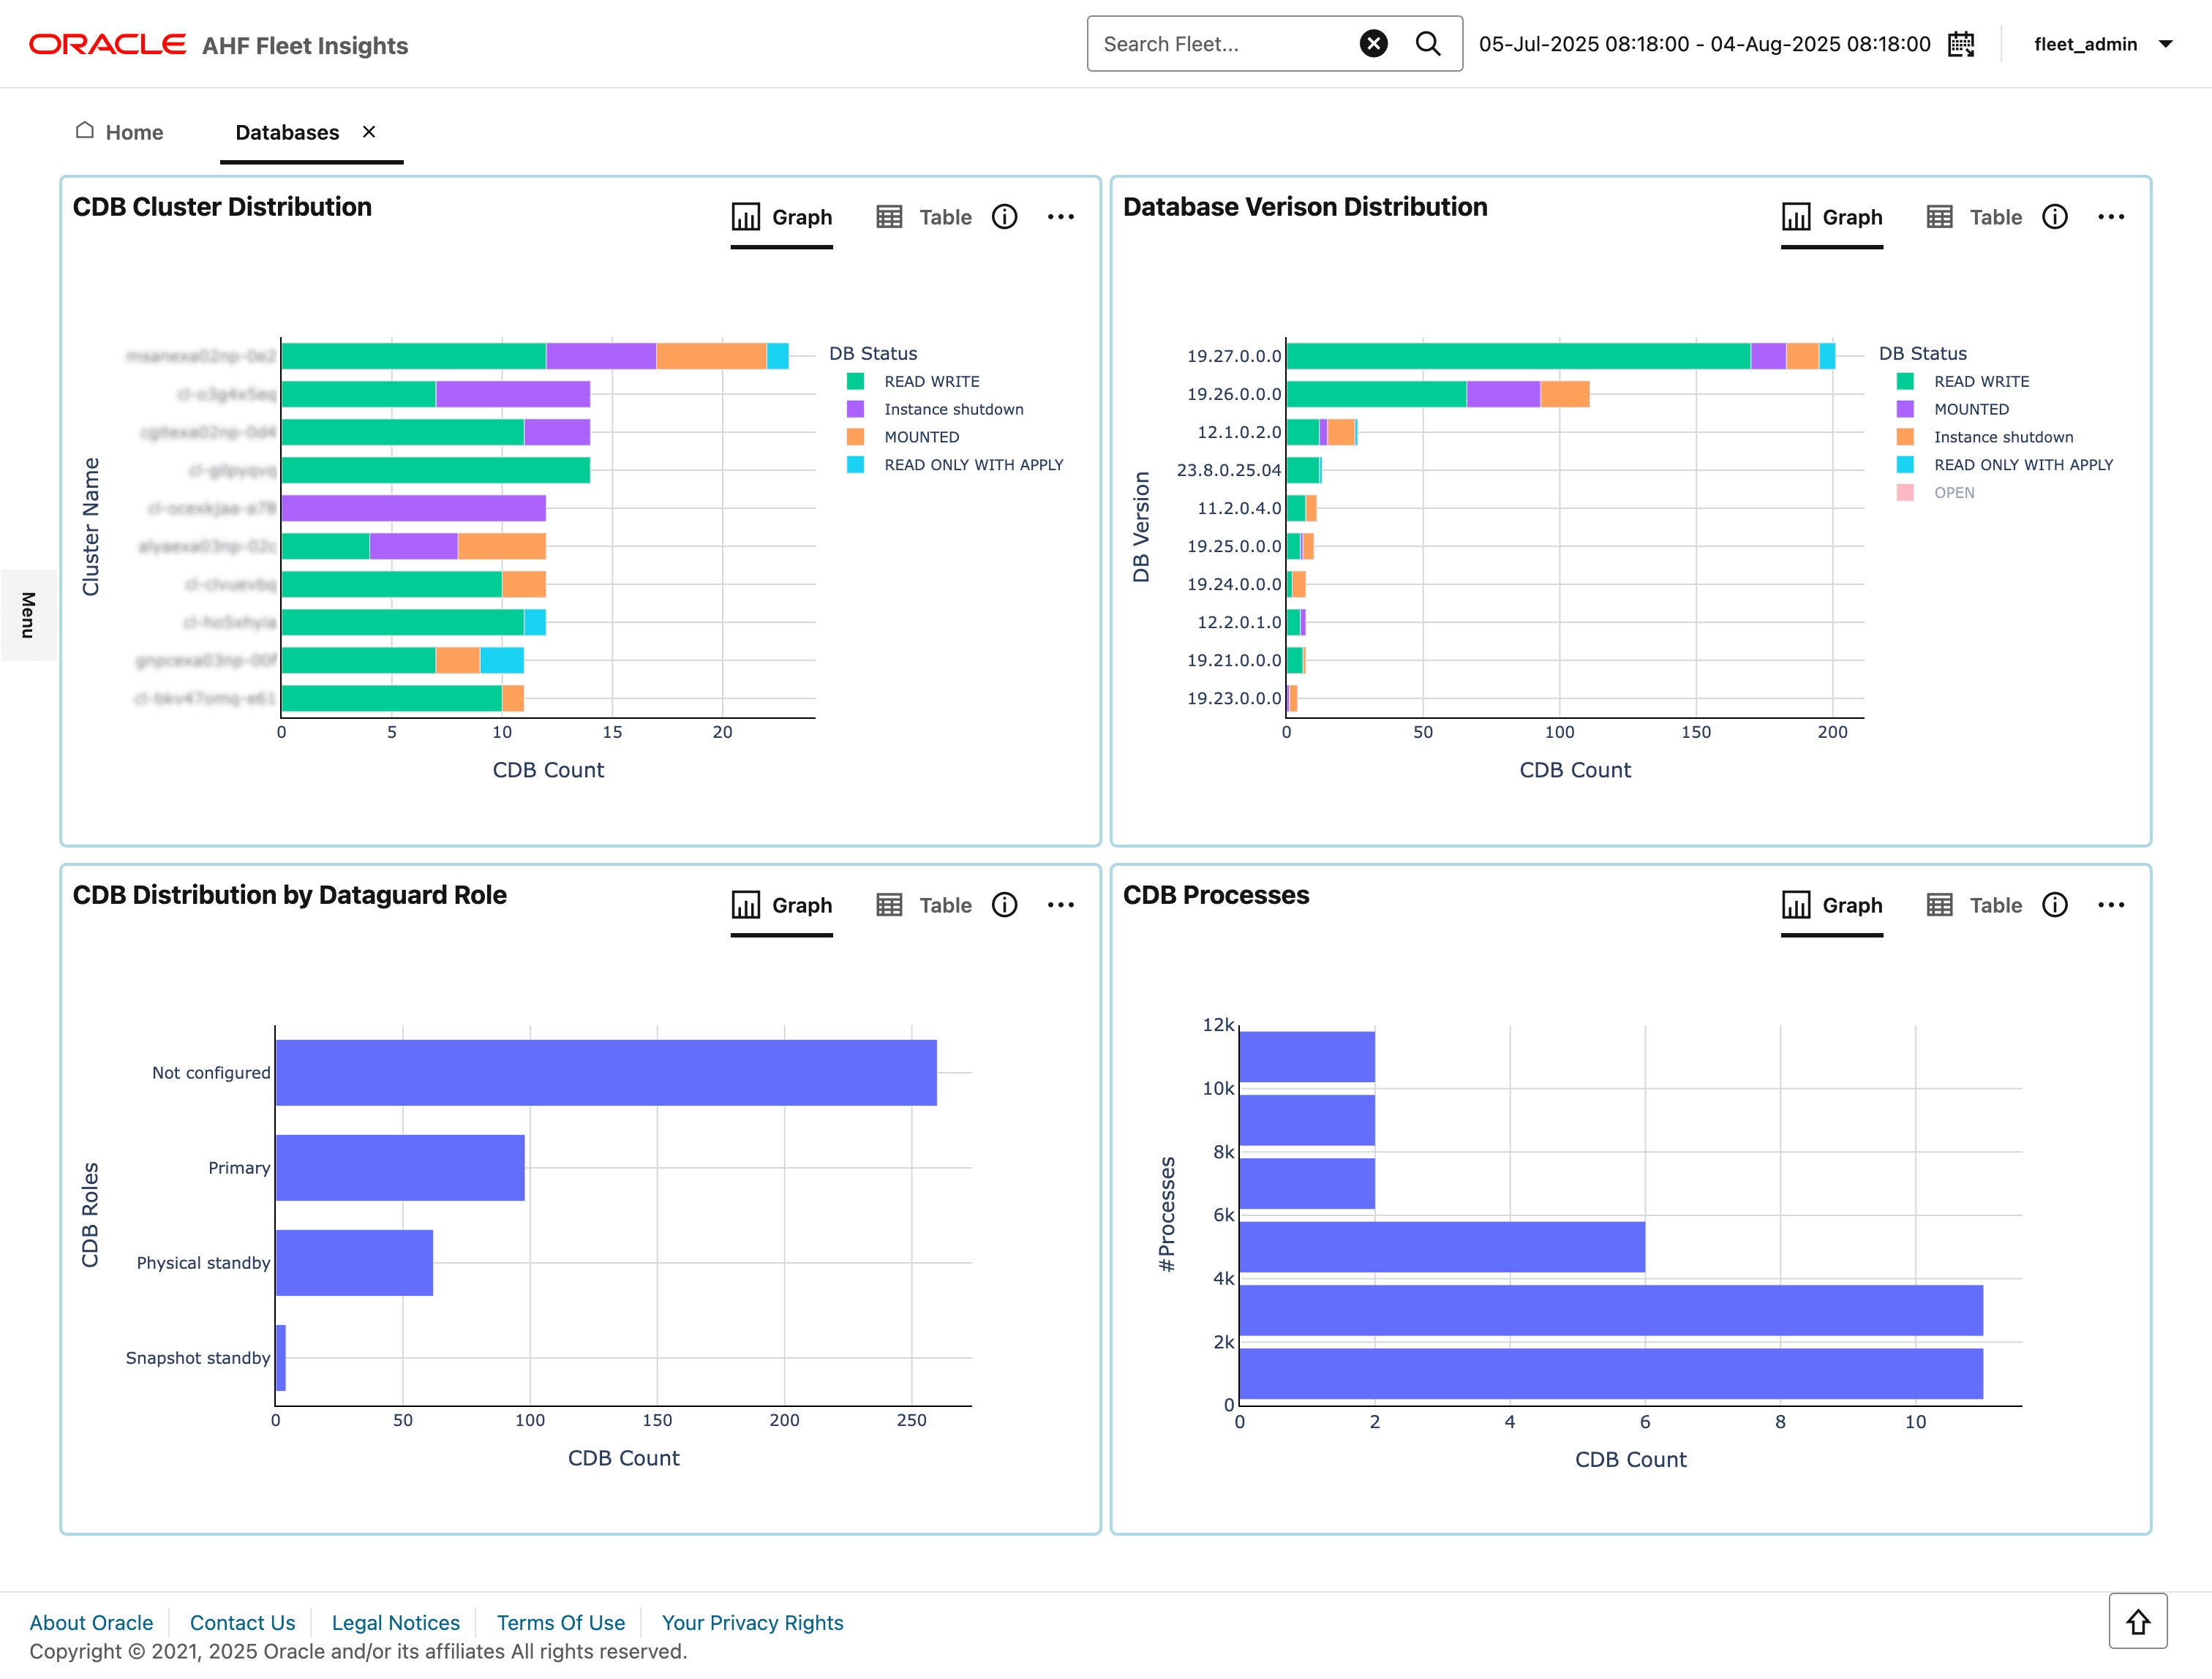Screen dimensions: 2212x1679
Task: Expand the fleet_admin user dropdown
Action: coord(2166,44)
